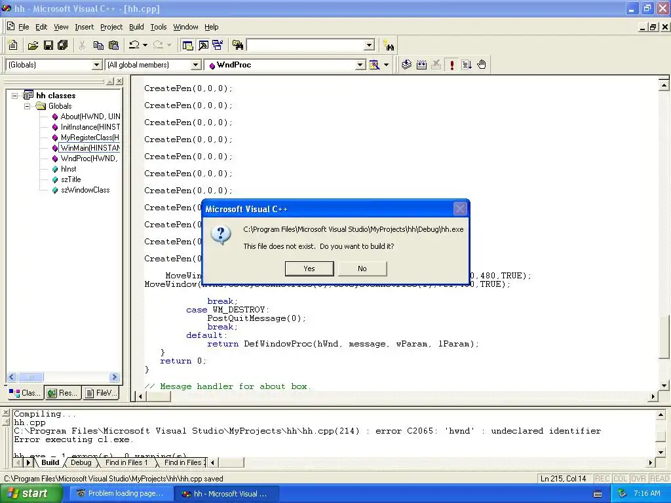The image size is (671, 503).
Task: Open the (Globals) class dropdown
Action: [x=97, y=65]
